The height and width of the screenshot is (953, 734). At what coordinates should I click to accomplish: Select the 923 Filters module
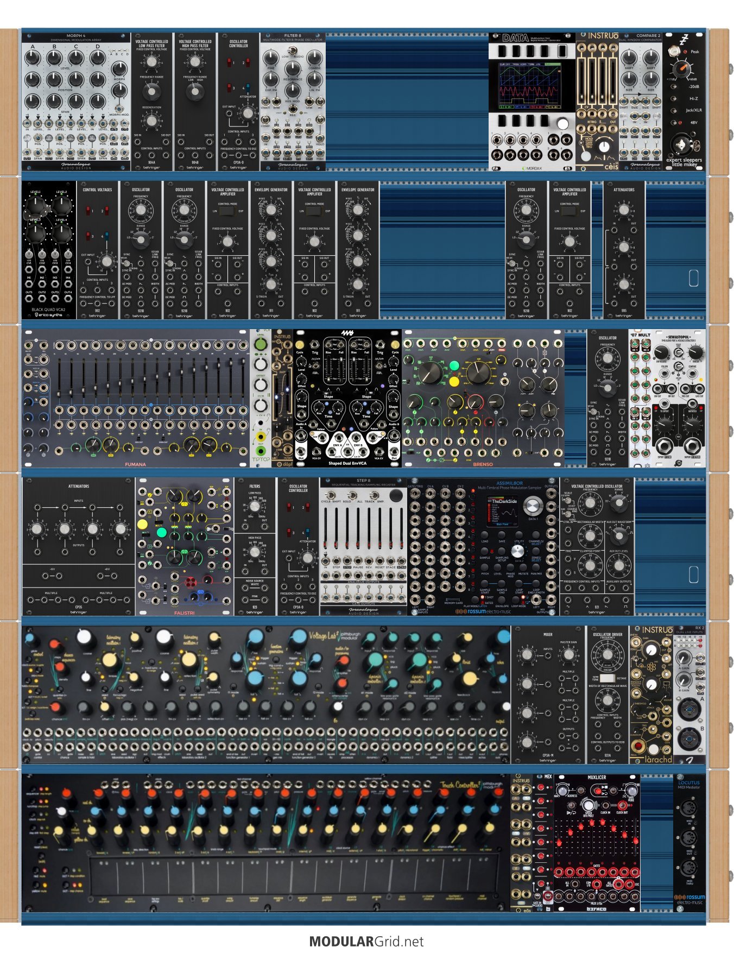(255, 546)
